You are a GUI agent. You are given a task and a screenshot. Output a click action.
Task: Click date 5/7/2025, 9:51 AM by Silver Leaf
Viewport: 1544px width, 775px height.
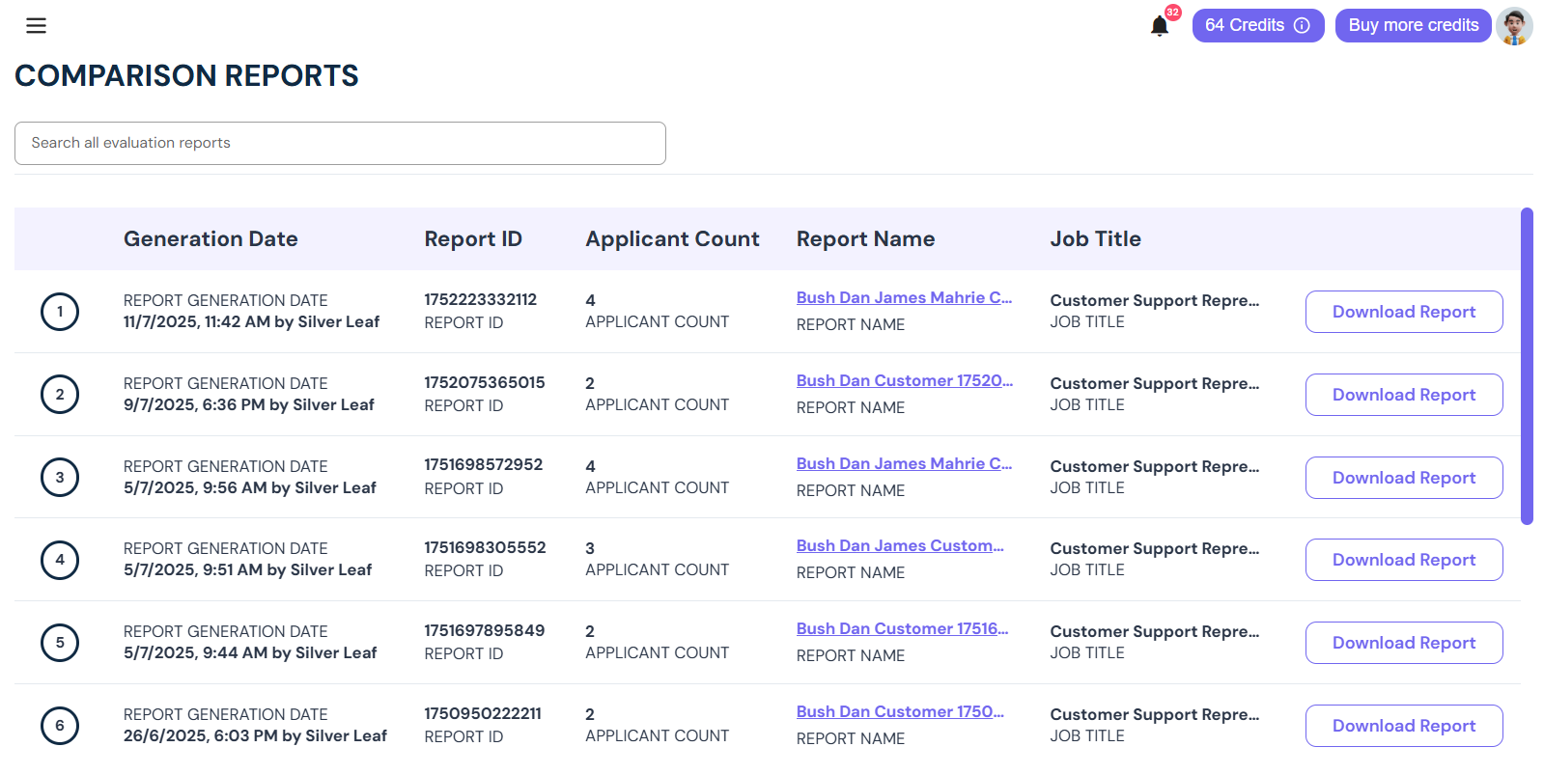pyautogui.click(x=247, y=570)
